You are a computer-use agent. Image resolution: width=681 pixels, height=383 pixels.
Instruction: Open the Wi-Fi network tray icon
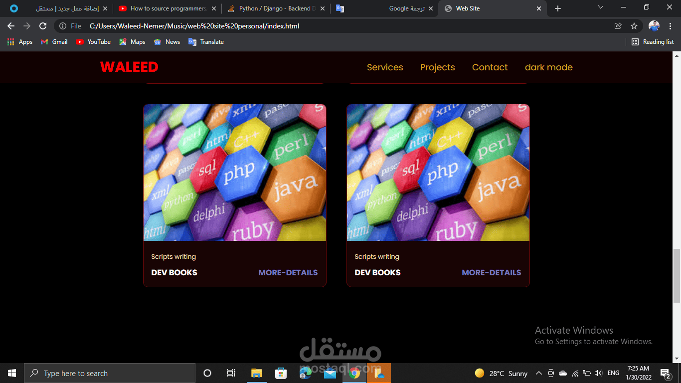pyautogui.click(x=575, y=373)
